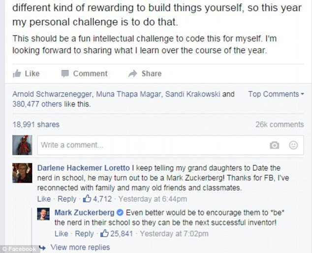This screenshot has width=312, height=253.
Task: Open the Top Comments sorting dropdown
Action: pyautogui.click(x=276, y=94)
